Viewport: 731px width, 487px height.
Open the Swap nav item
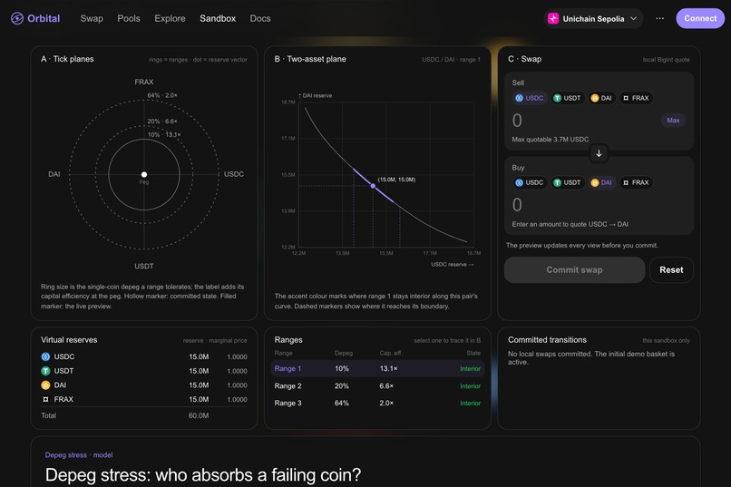pos(92,19)
